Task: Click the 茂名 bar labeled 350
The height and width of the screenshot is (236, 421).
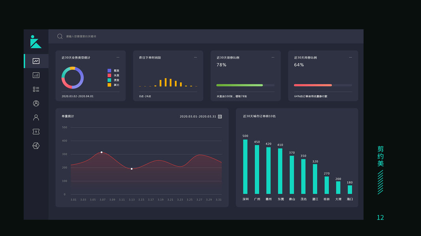Action: click(303, 177)
